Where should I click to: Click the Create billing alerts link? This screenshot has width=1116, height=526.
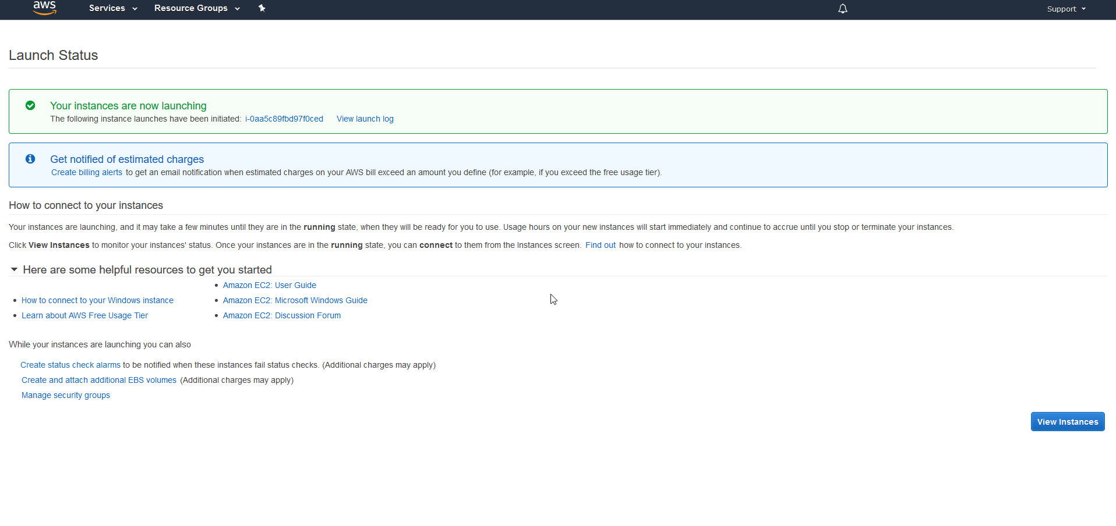point(87,172)
